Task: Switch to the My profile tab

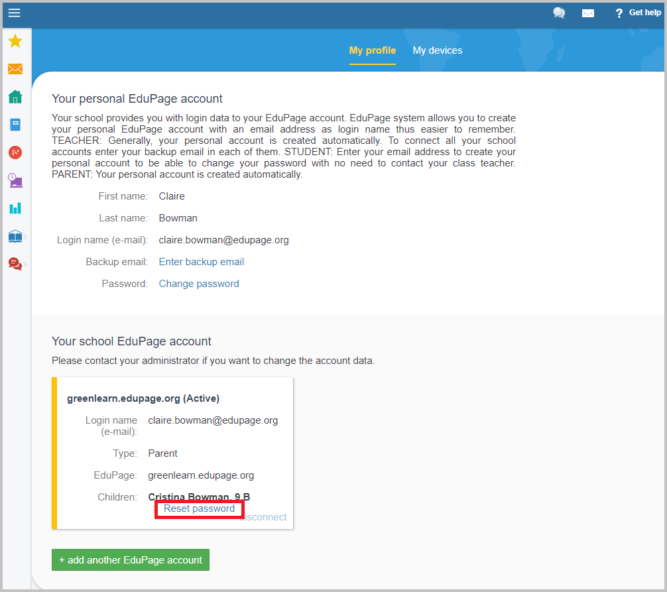Action: click(x=372, y=50)
